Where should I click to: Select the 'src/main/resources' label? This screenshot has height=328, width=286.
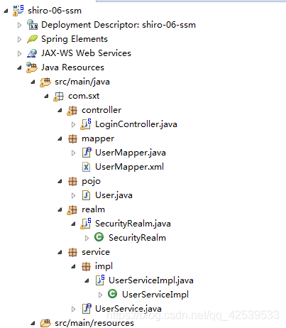tap(94, 323)
